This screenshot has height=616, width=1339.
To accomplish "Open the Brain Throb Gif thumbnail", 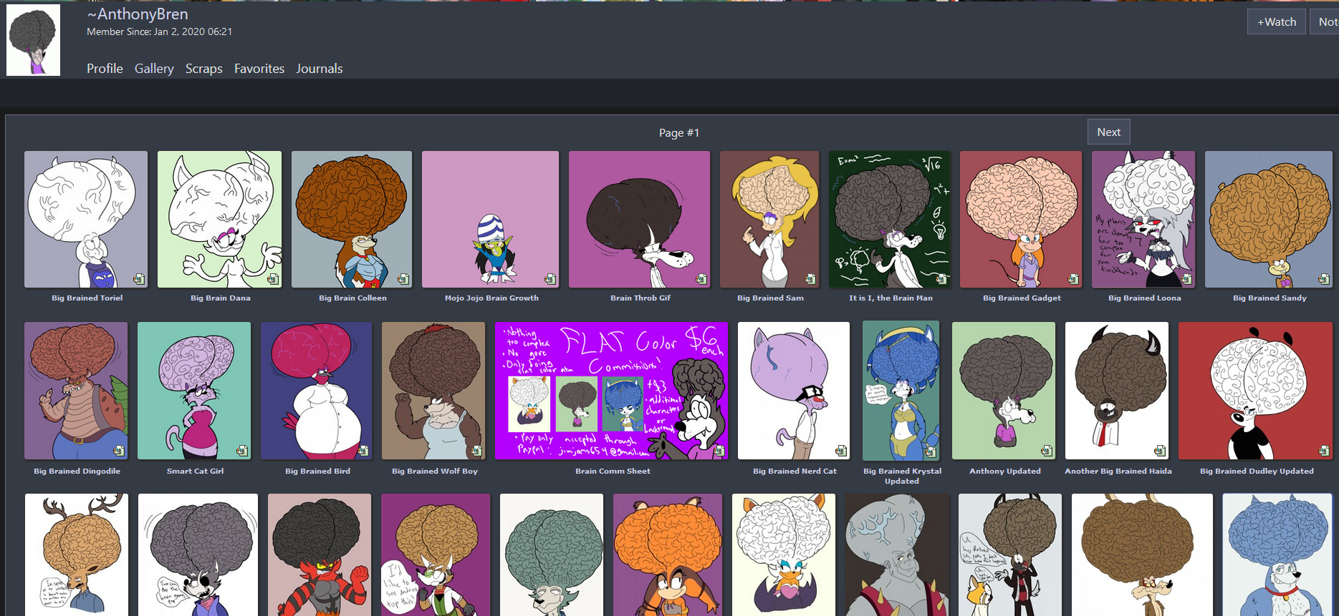I will point(639,219).
